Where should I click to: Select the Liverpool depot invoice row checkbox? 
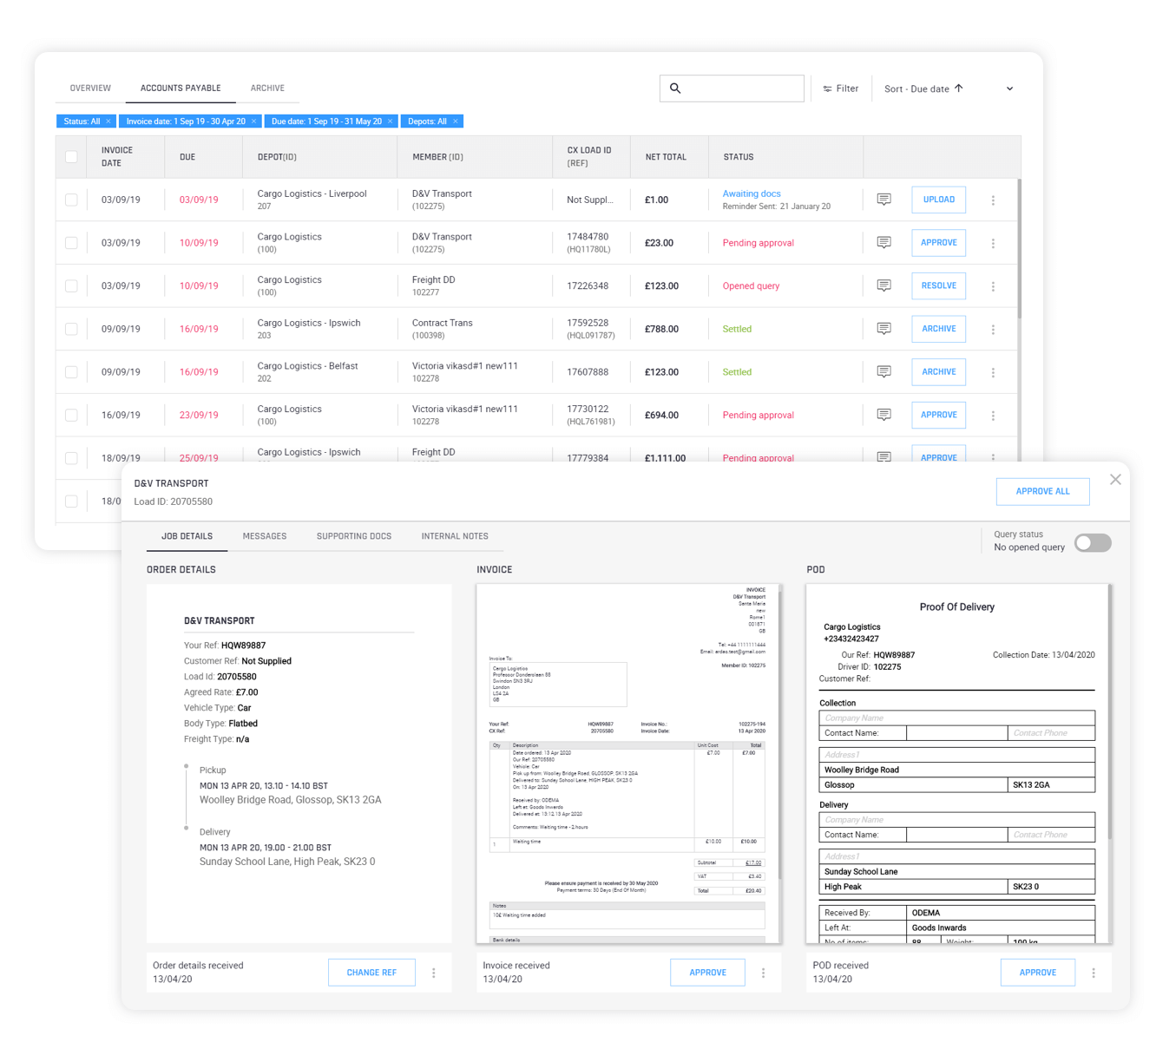click(71, 200)
